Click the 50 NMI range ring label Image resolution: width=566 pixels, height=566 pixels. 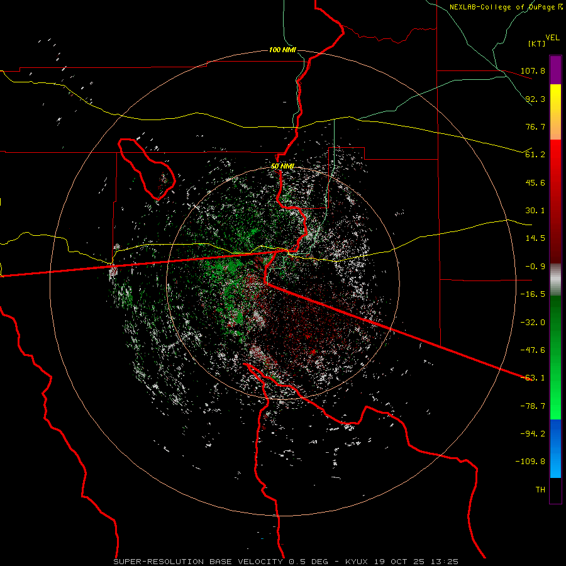[x=282, y=166]
